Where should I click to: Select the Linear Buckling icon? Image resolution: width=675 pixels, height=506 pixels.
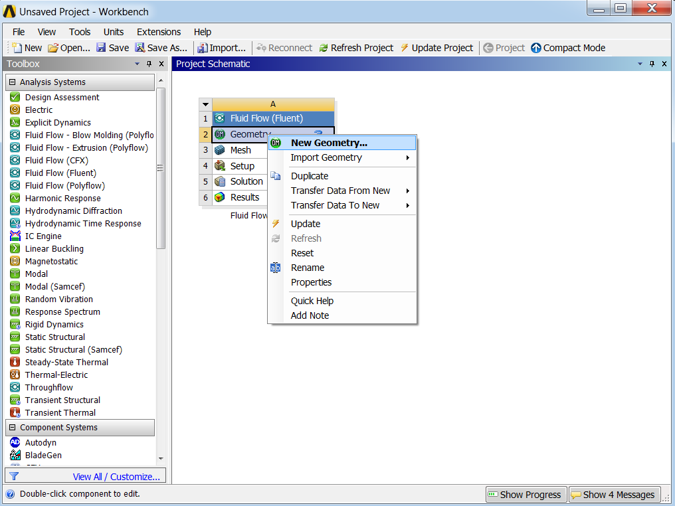[x=15, y=248]
